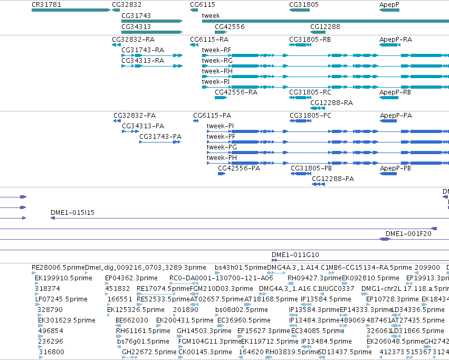
Task: Click EST bs43h01.5prime
Action: [217, 273]
